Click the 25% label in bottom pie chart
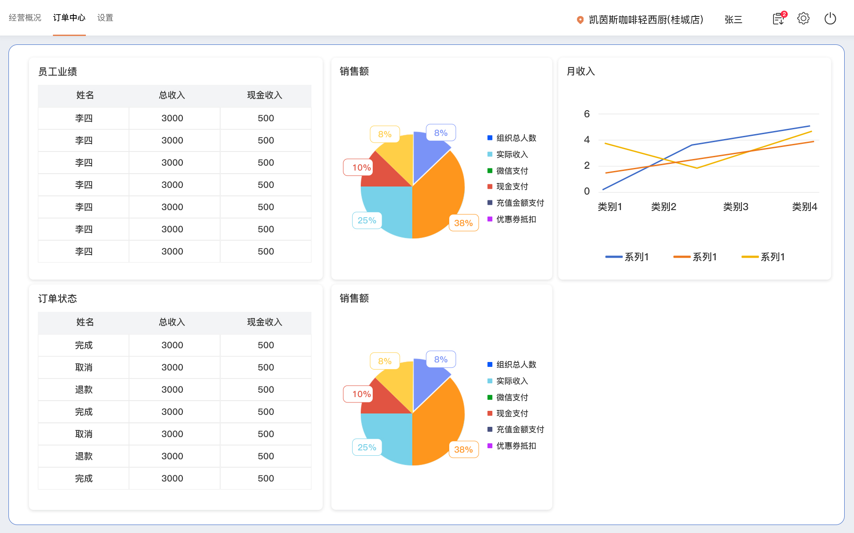The image size is (854, 533). coord(367,447)
